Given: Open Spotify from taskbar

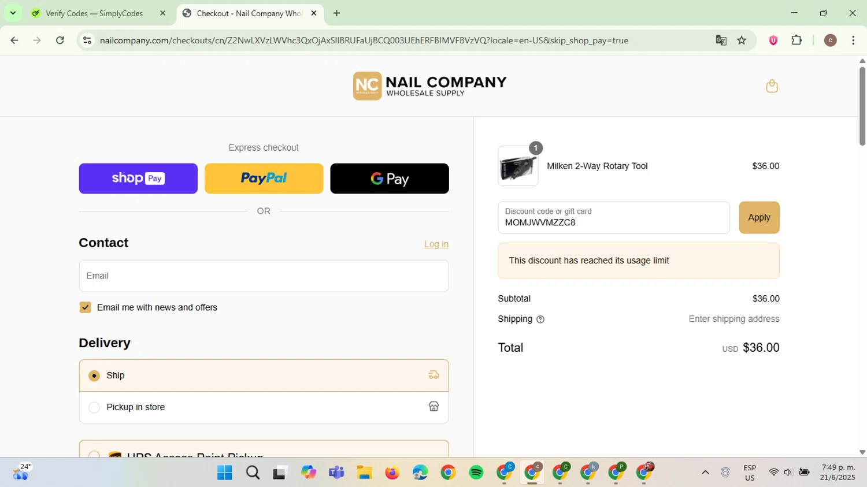Looking at the screenshot, I should point(476,473).
